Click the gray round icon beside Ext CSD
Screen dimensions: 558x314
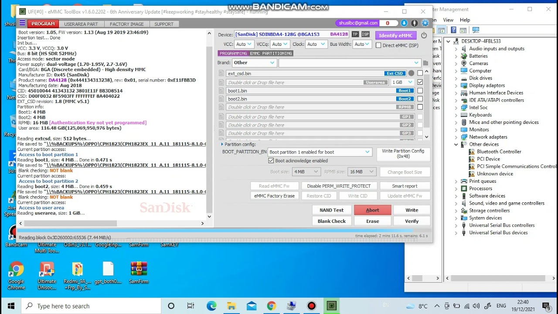pyautogui.click(x=411, y=74)
